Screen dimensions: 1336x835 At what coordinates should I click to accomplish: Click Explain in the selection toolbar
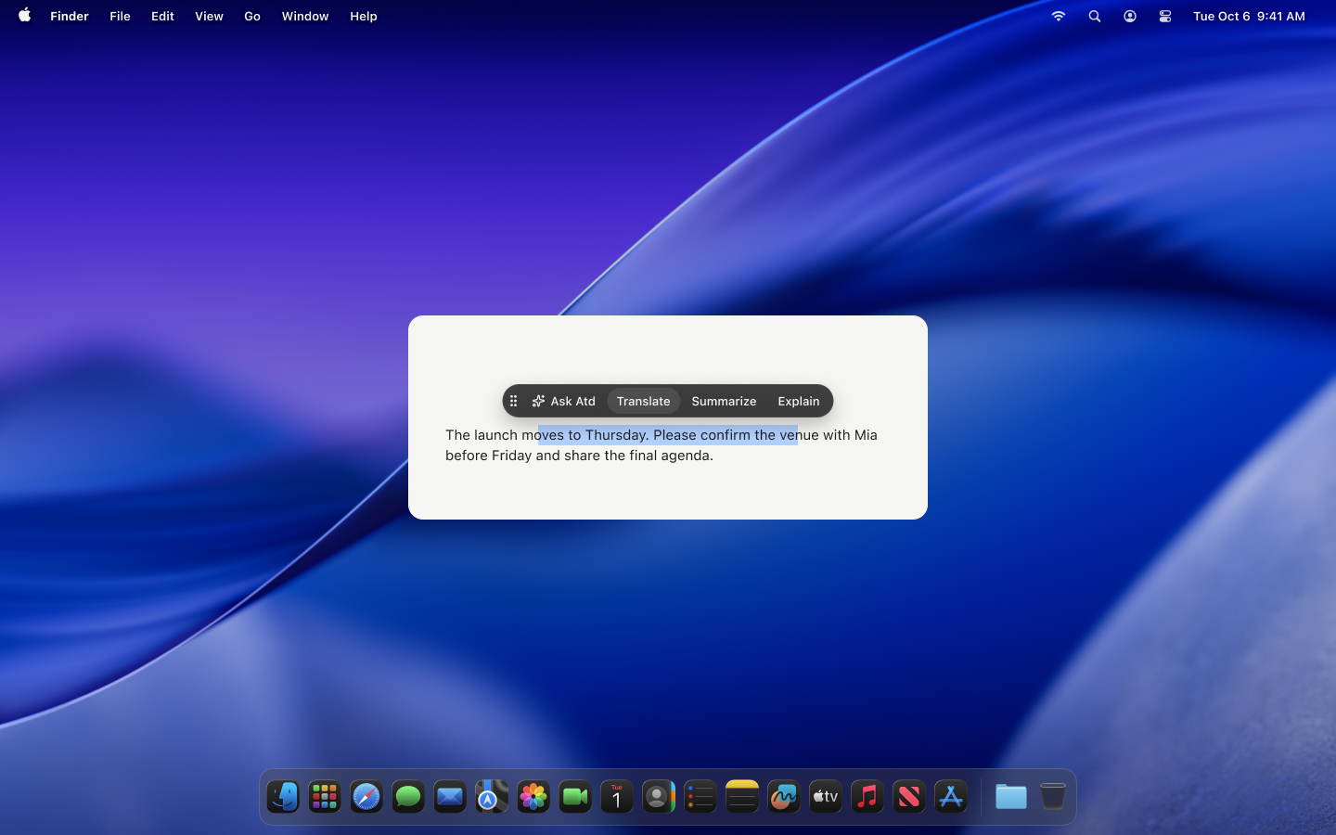(799, 401)
